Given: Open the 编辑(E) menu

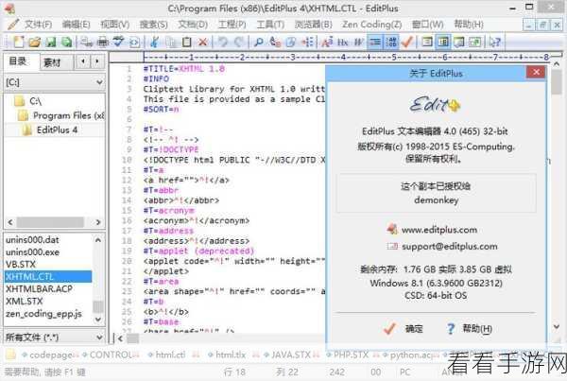Looking at the screenshot, I should click(77, 25).
